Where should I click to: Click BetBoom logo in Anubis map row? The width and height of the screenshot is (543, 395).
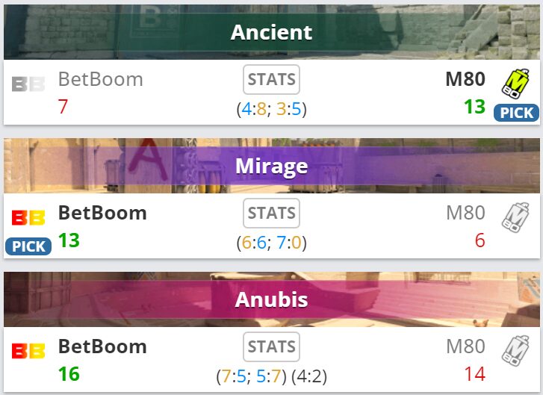(x=28, y=351)
